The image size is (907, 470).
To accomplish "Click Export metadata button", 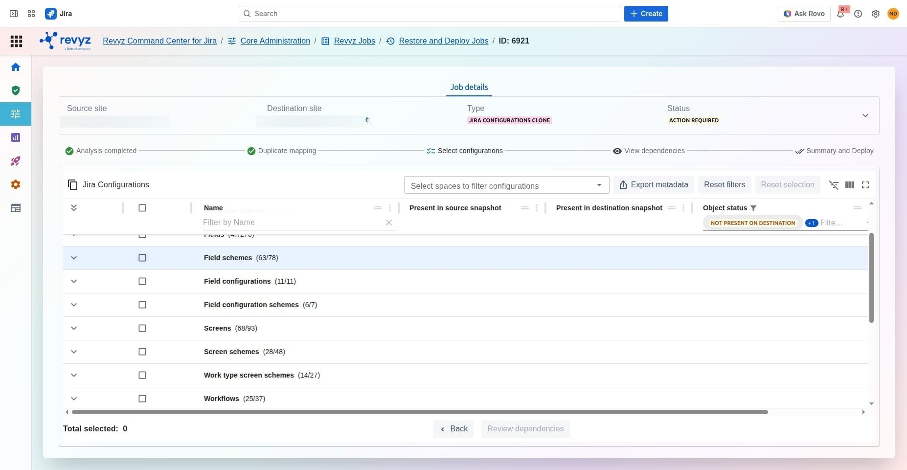I will [654, 185].
